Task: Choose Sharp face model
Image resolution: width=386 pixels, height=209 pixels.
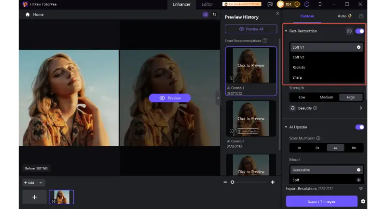Action: 327,77
